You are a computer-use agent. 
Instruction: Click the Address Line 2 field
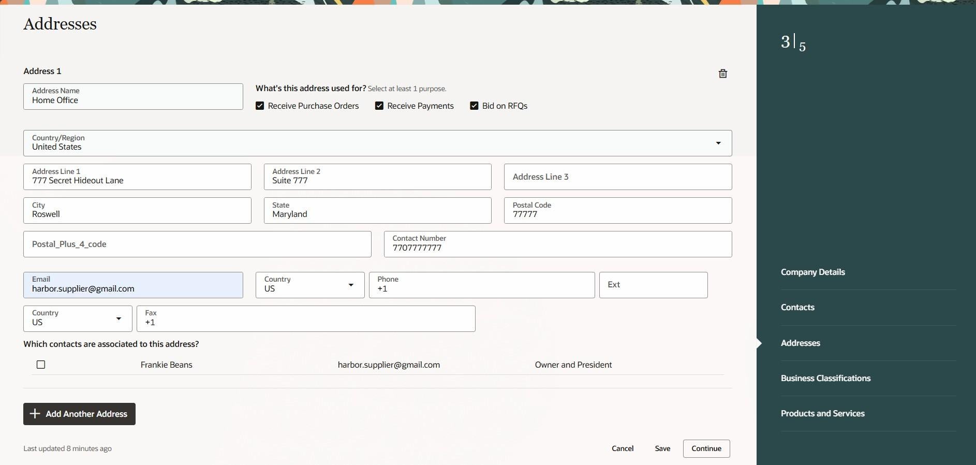377,177
